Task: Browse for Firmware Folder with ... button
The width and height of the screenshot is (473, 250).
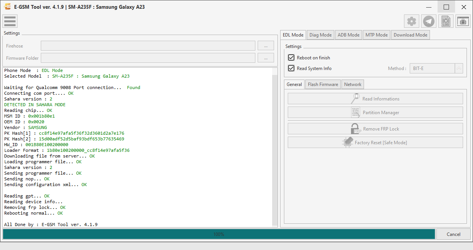Action: (x=266, y=58)
